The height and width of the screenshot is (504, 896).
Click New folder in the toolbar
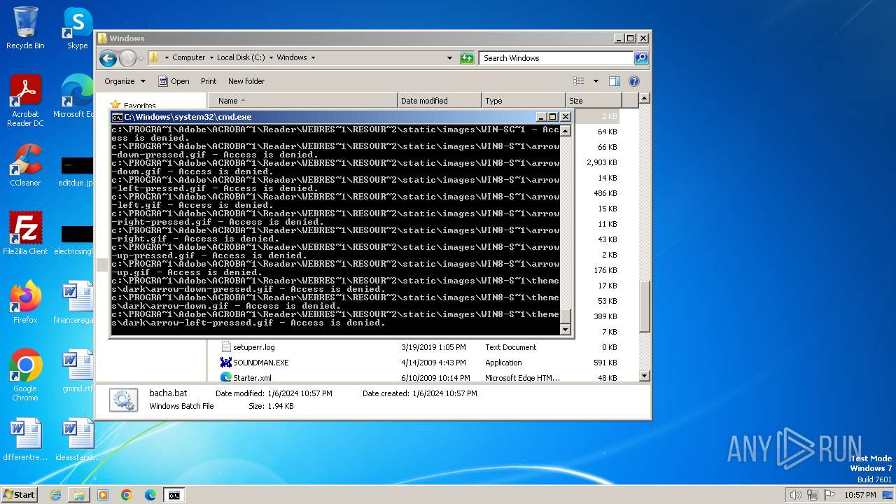(x=246, y=81)
